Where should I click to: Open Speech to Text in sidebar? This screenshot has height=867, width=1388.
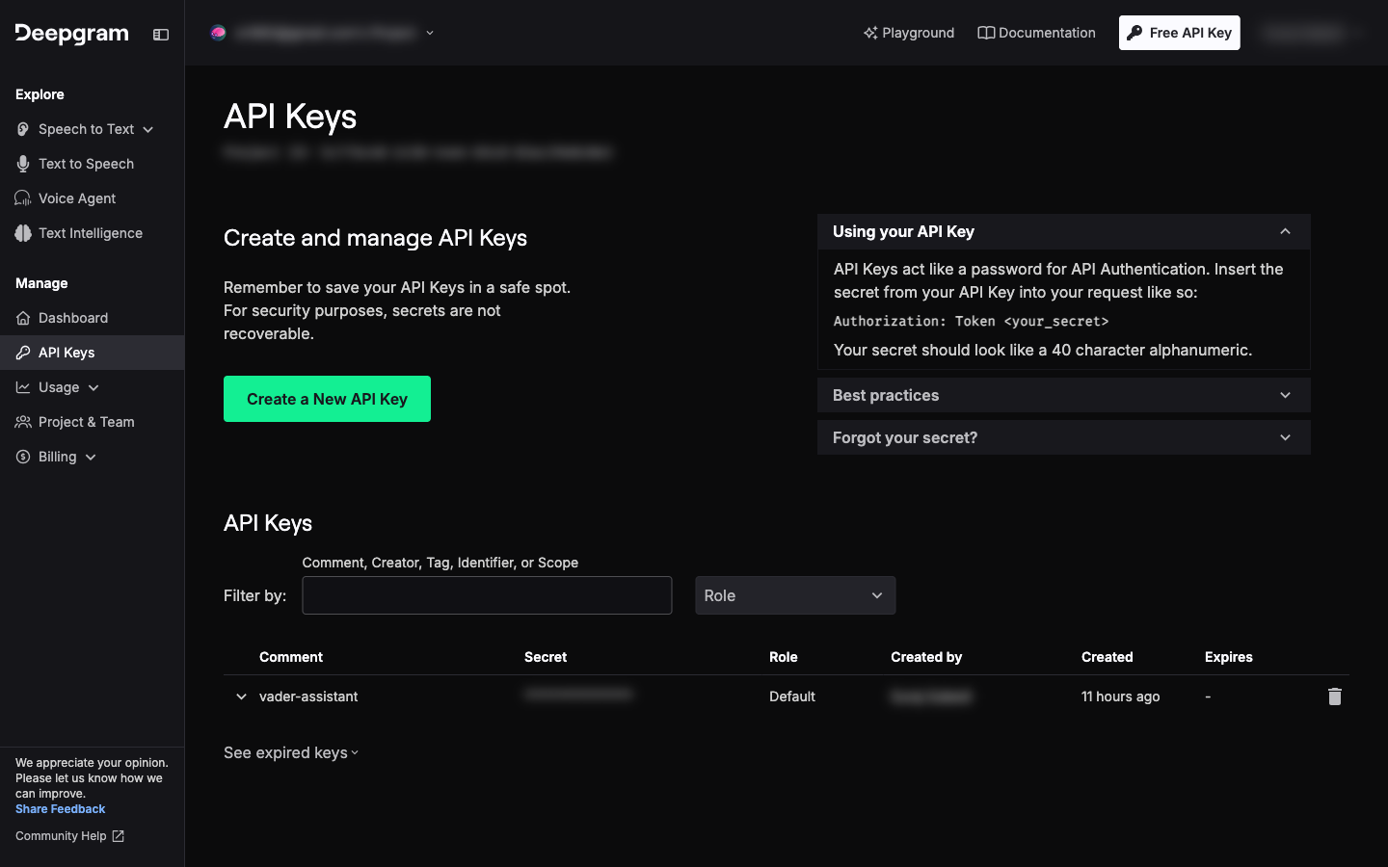(86, 129)
